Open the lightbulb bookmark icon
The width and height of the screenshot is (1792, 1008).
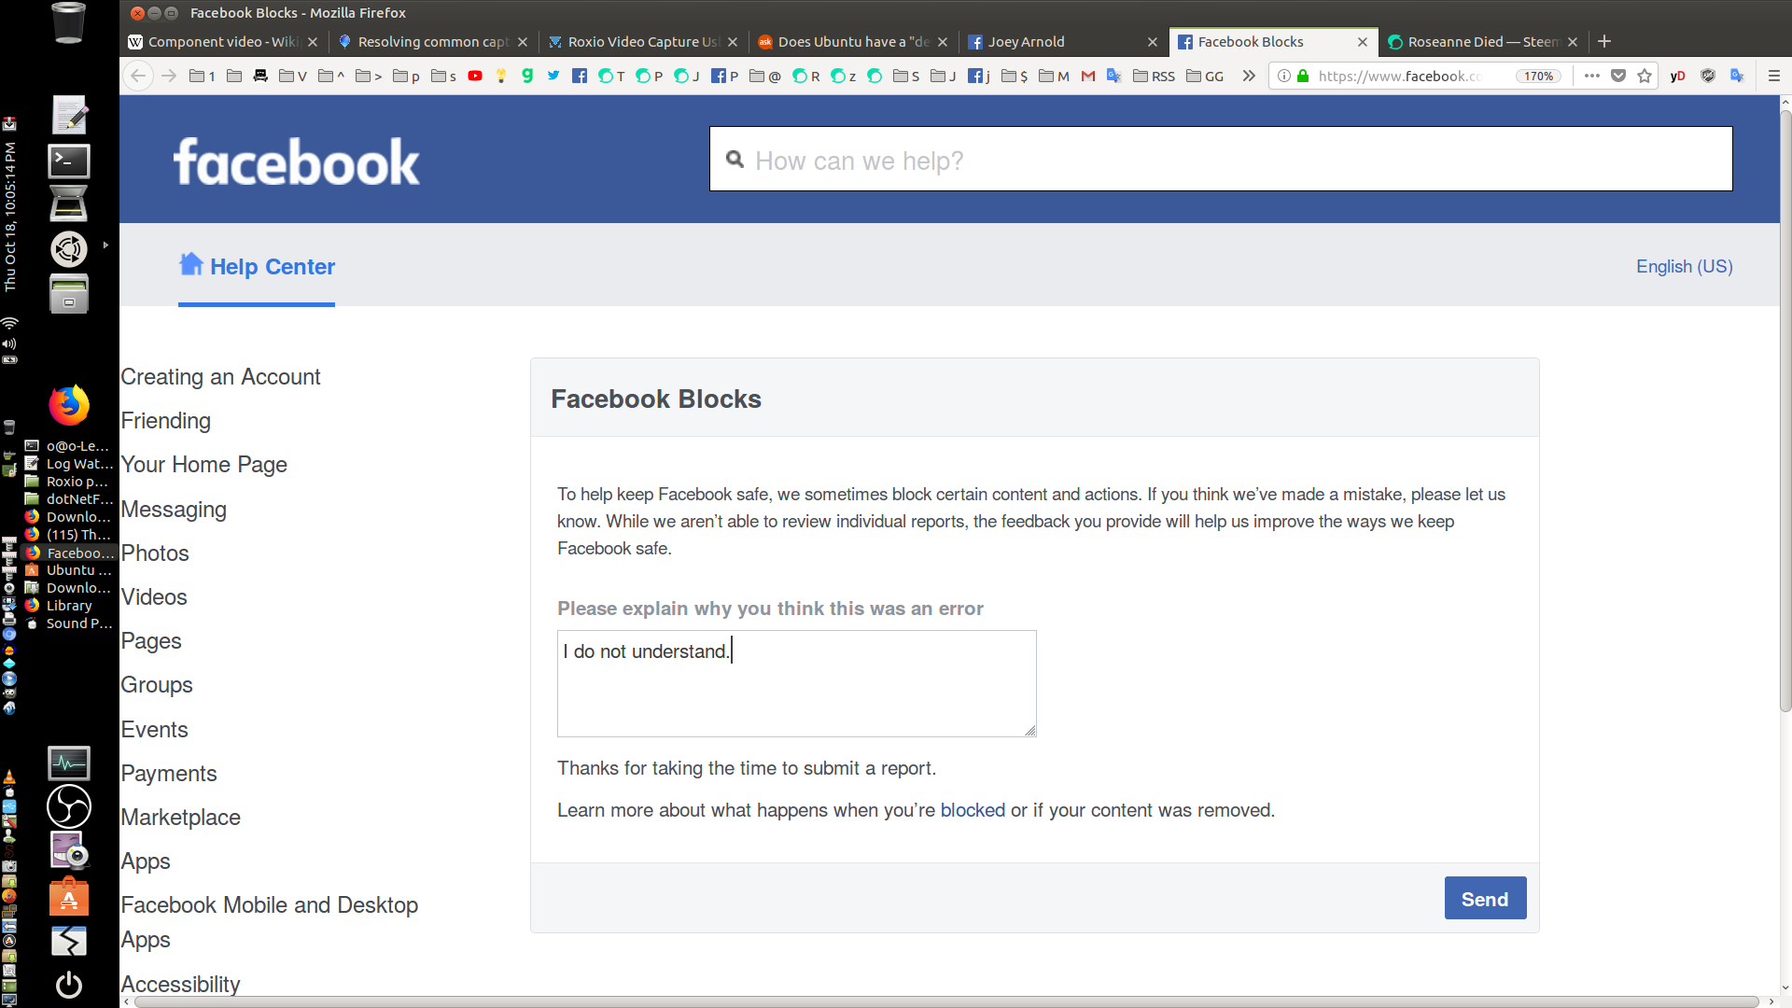(501, 76)
